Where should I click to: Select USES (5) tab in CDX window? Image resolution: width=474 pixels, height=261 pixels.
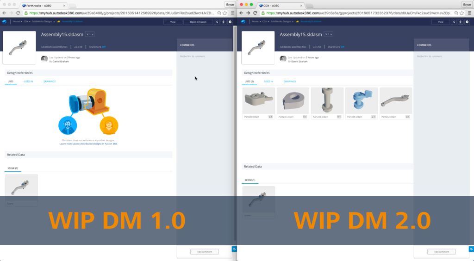pos(249,81)
